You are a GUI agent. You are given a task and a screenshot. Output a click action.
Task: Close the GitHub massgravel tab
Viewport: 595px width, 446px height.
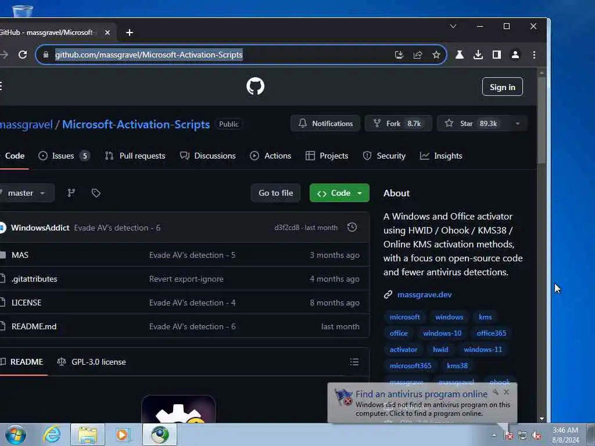pos(107,33)
